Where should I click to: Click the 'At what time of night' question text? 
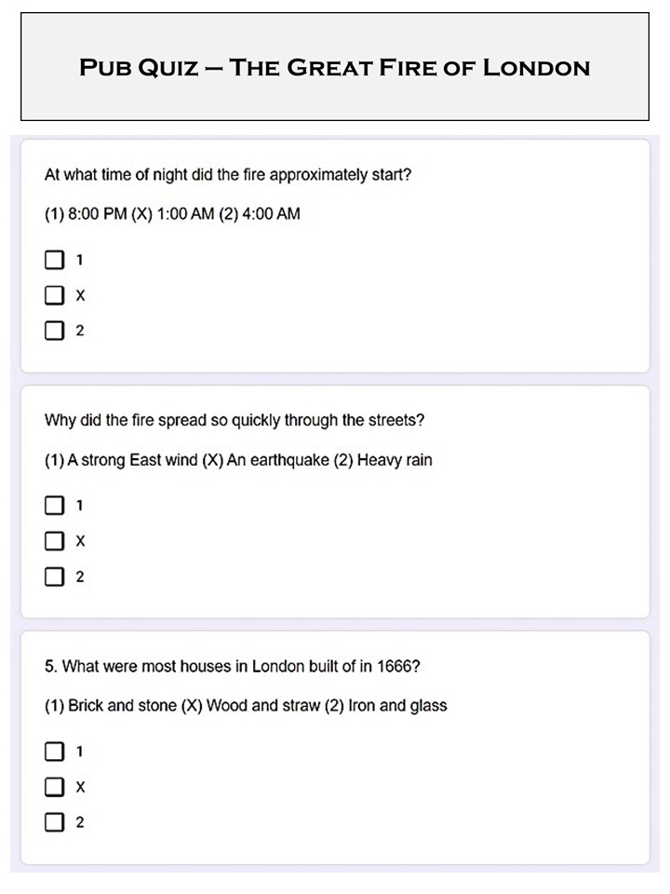coord(228,174)
